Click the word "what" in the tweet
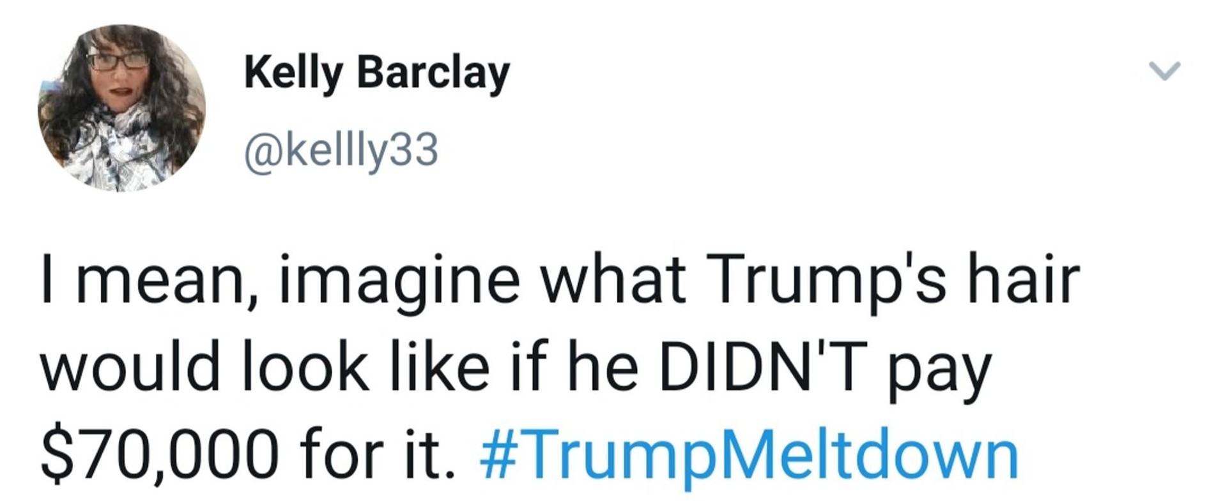The height and width of the screenshot is (501, 1214). (613, 281)
